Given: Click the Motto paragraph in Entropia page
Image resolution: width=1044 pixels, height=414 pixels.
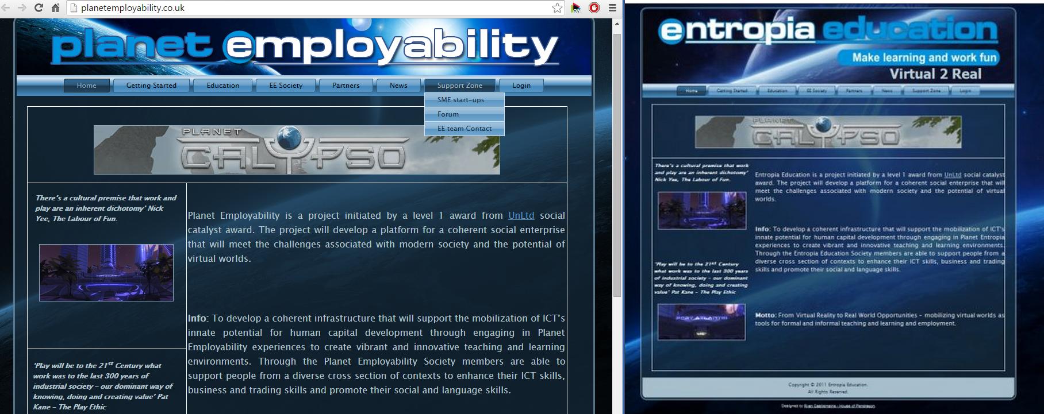Looking at the screenshot, I should (x=880, y=319).
